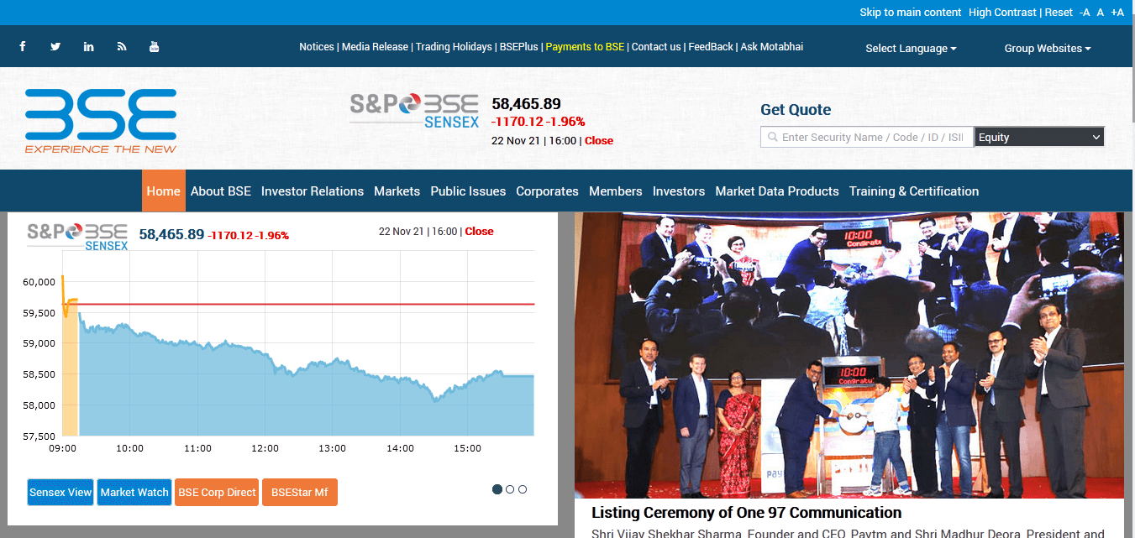Open the Payments to BSE link
This screenshot has width=1135, height=538.
tap(584, 46)
